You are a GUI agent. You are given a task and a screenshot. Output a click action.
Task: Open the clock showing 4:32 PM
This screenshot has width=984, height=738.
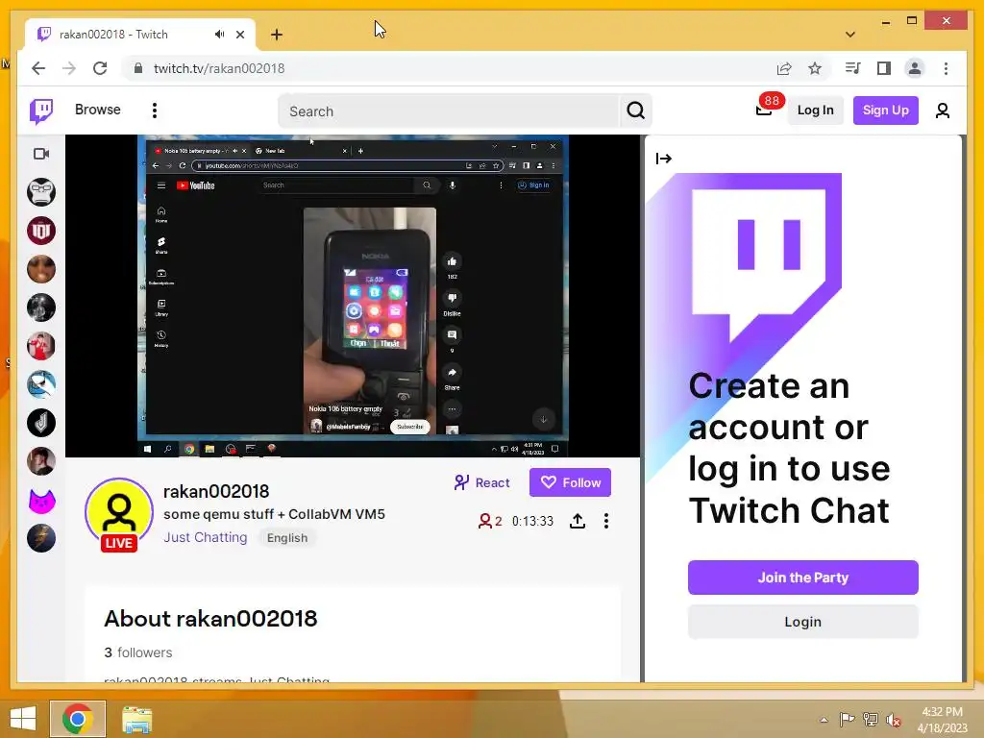coord(942,720)
